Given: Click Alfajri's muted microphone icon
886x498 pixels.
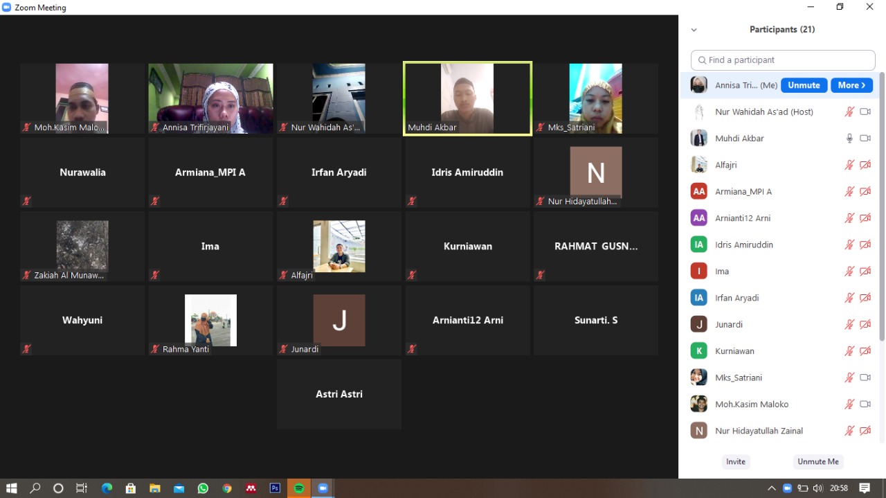Looking at the screenshot, I should (x=849, y=165).
